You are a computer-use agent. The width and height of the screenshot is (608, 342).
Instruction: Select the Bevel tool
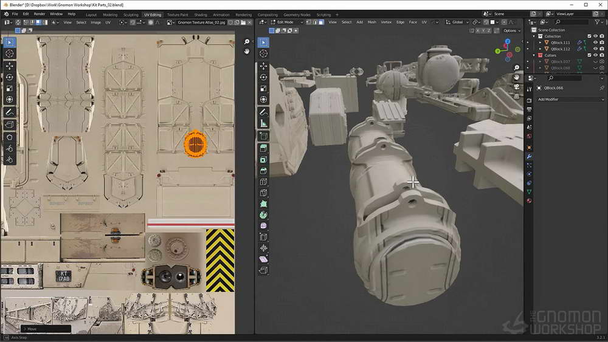click(263, 171)
